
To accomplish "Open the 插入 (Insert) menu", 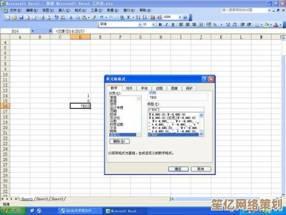I will coord(64,10).
